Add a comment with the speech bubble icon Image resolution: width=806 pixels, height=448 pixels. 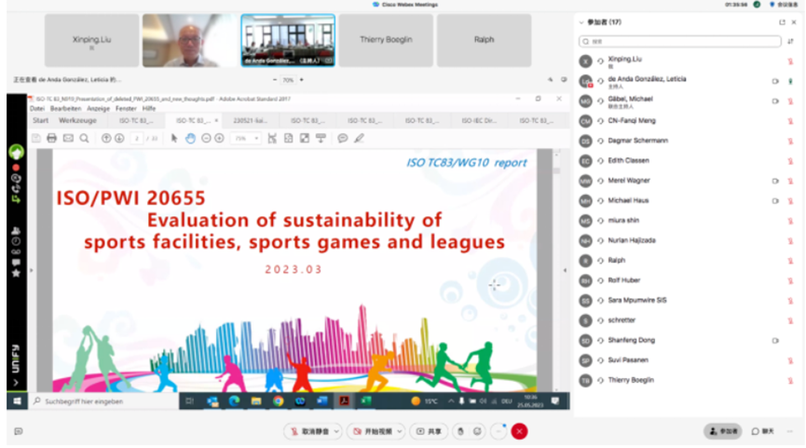[x=343, y=138]
